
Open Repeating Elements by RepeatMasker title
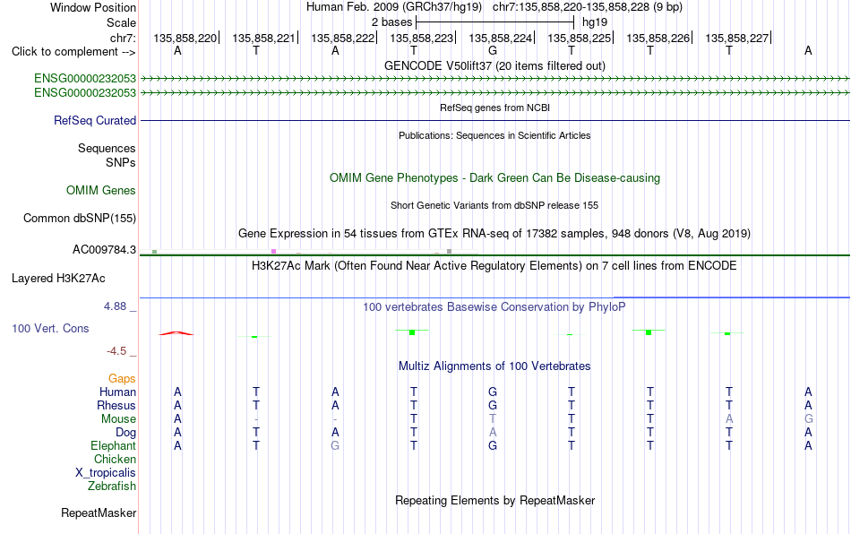click(494, 500)
